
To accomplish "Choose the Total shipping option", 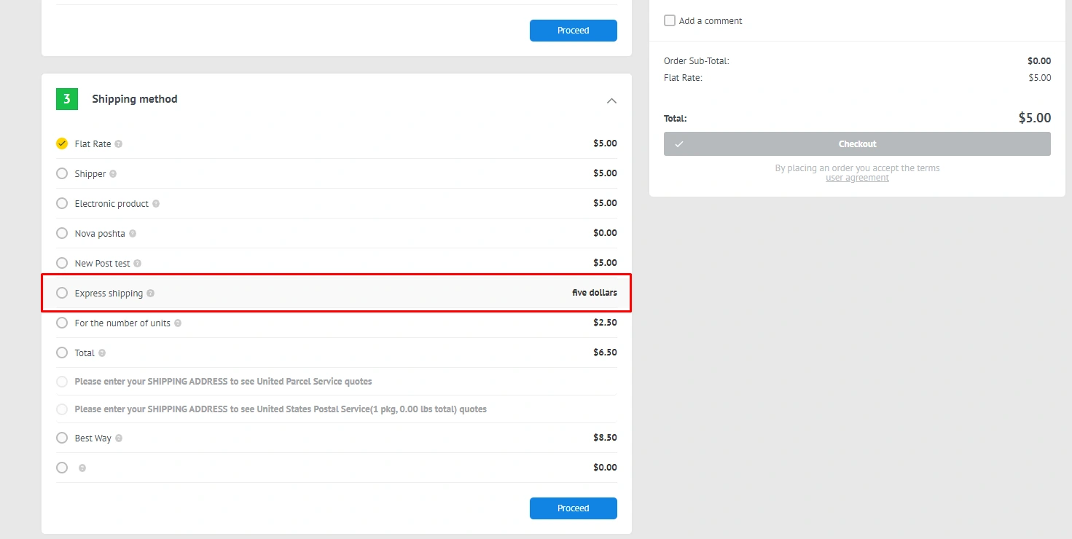I will tap(62, 353).
